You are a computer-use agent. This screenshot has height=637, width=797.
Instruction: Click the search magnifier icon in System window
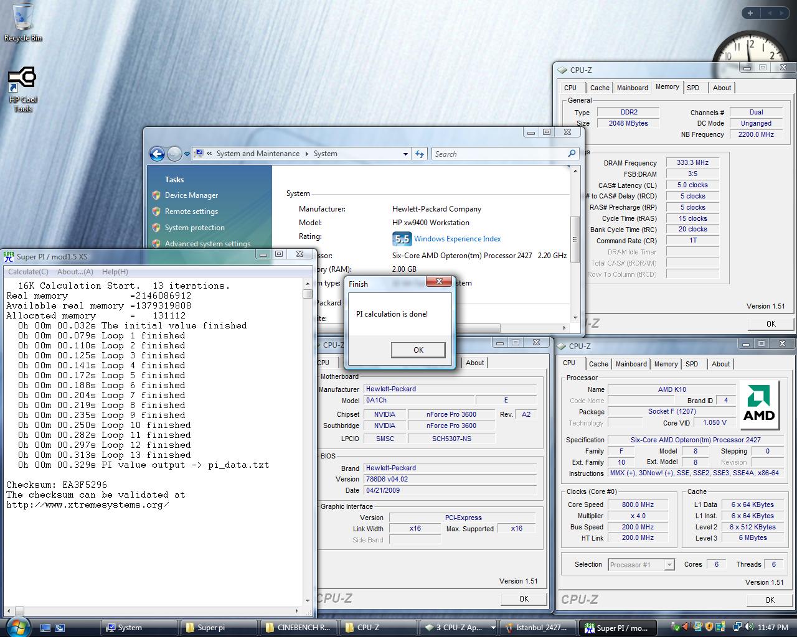tap(572, 154)
